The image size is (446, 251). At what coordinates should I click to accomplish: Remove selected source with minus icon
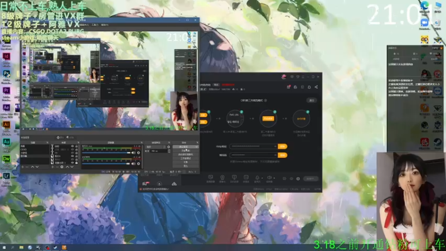click(57, 167)
